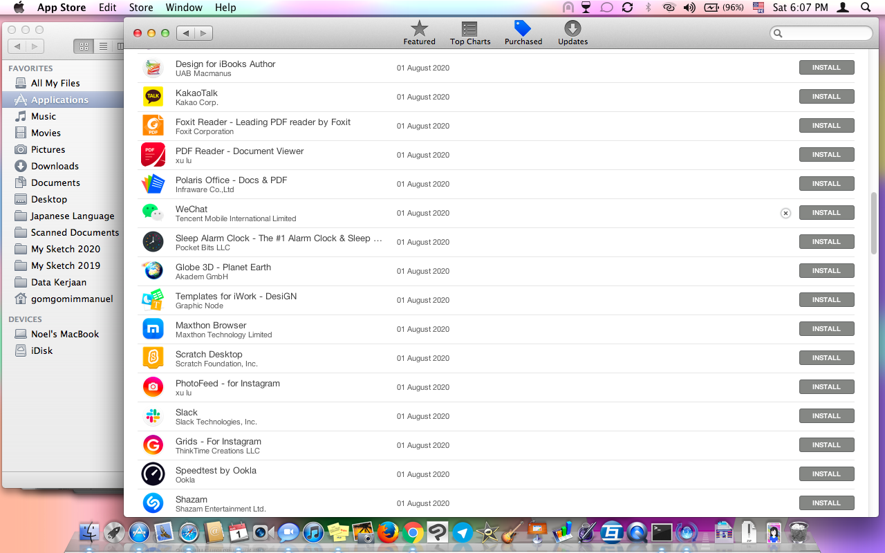Click the Grids For Instagram icon
Viewport: 885px width, 553px height.
153,445
